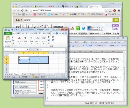Click the 用語解説 navigation link on the webpage
Screen dimensions: 130x108
83,33
